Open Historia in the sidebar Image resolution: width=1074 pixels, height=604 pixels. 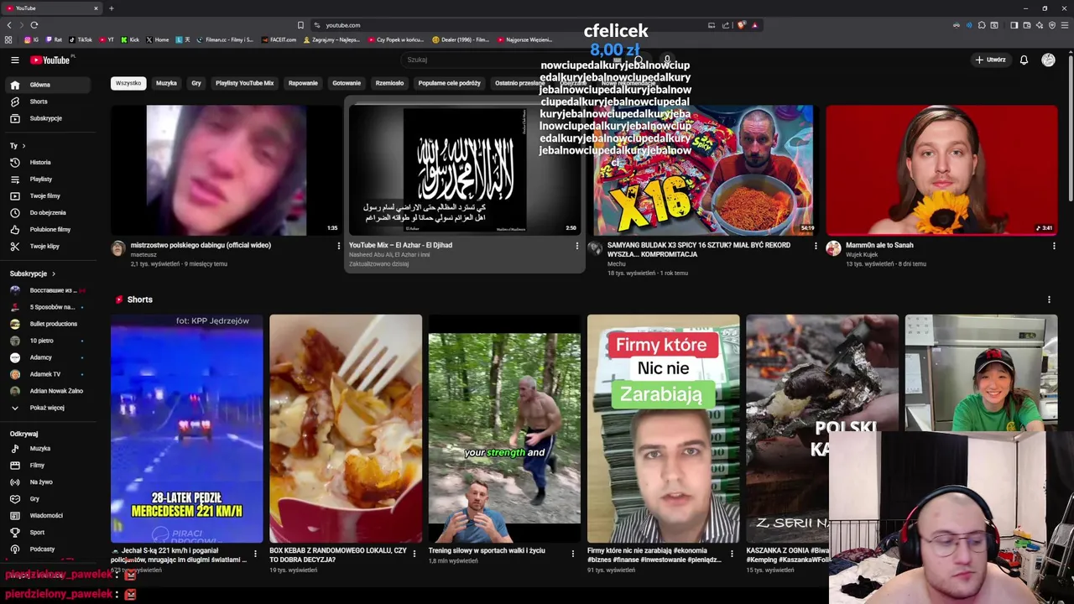pos(46,162)
